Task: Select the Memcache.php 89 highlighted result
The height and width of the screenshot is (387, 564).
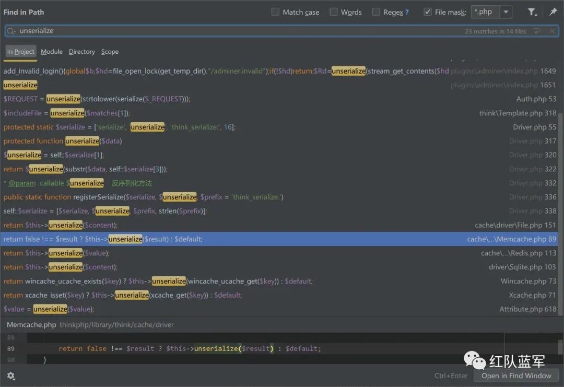Action: tap(279, 239)
